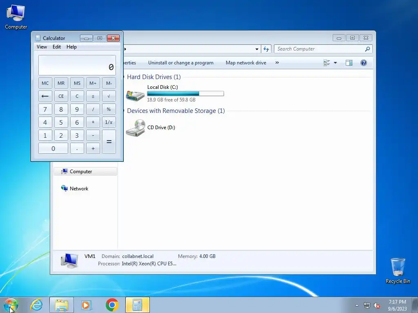Open the Calculator Edit menu
The image size is (418, 313).
pyautogui.click(x=56, y=47)
